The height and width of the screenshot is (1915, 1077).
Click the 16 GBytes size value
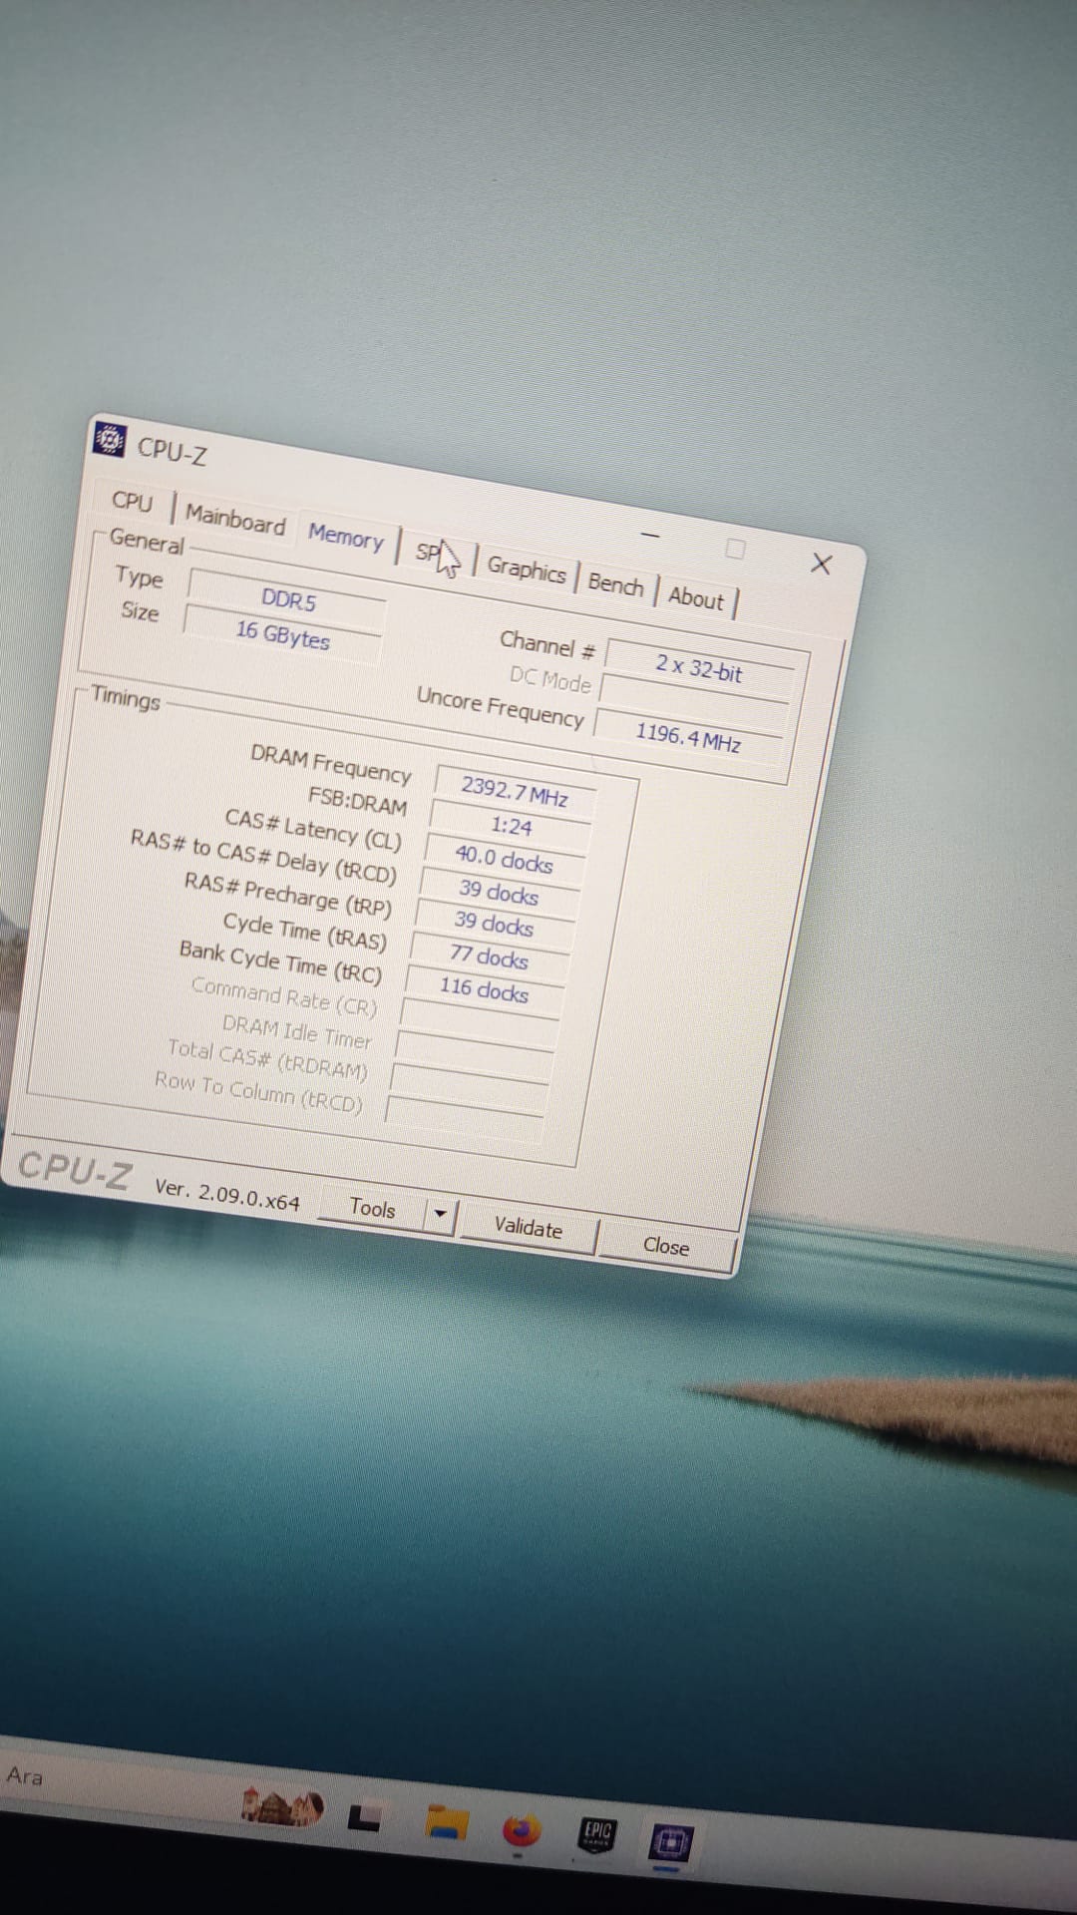[x=282, y=634]
